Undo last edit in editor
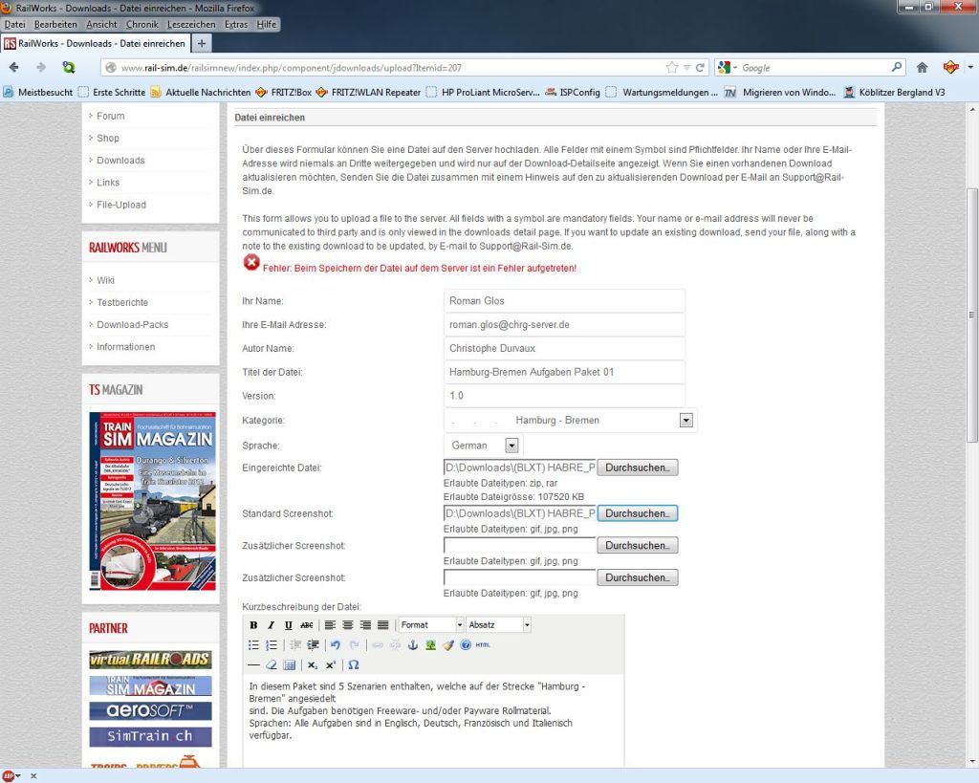Viewport: 979px width, 783px height. point(336,645)
